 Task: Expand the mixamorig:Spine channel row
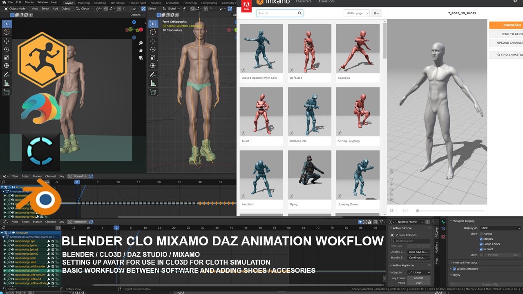[6, 245]
